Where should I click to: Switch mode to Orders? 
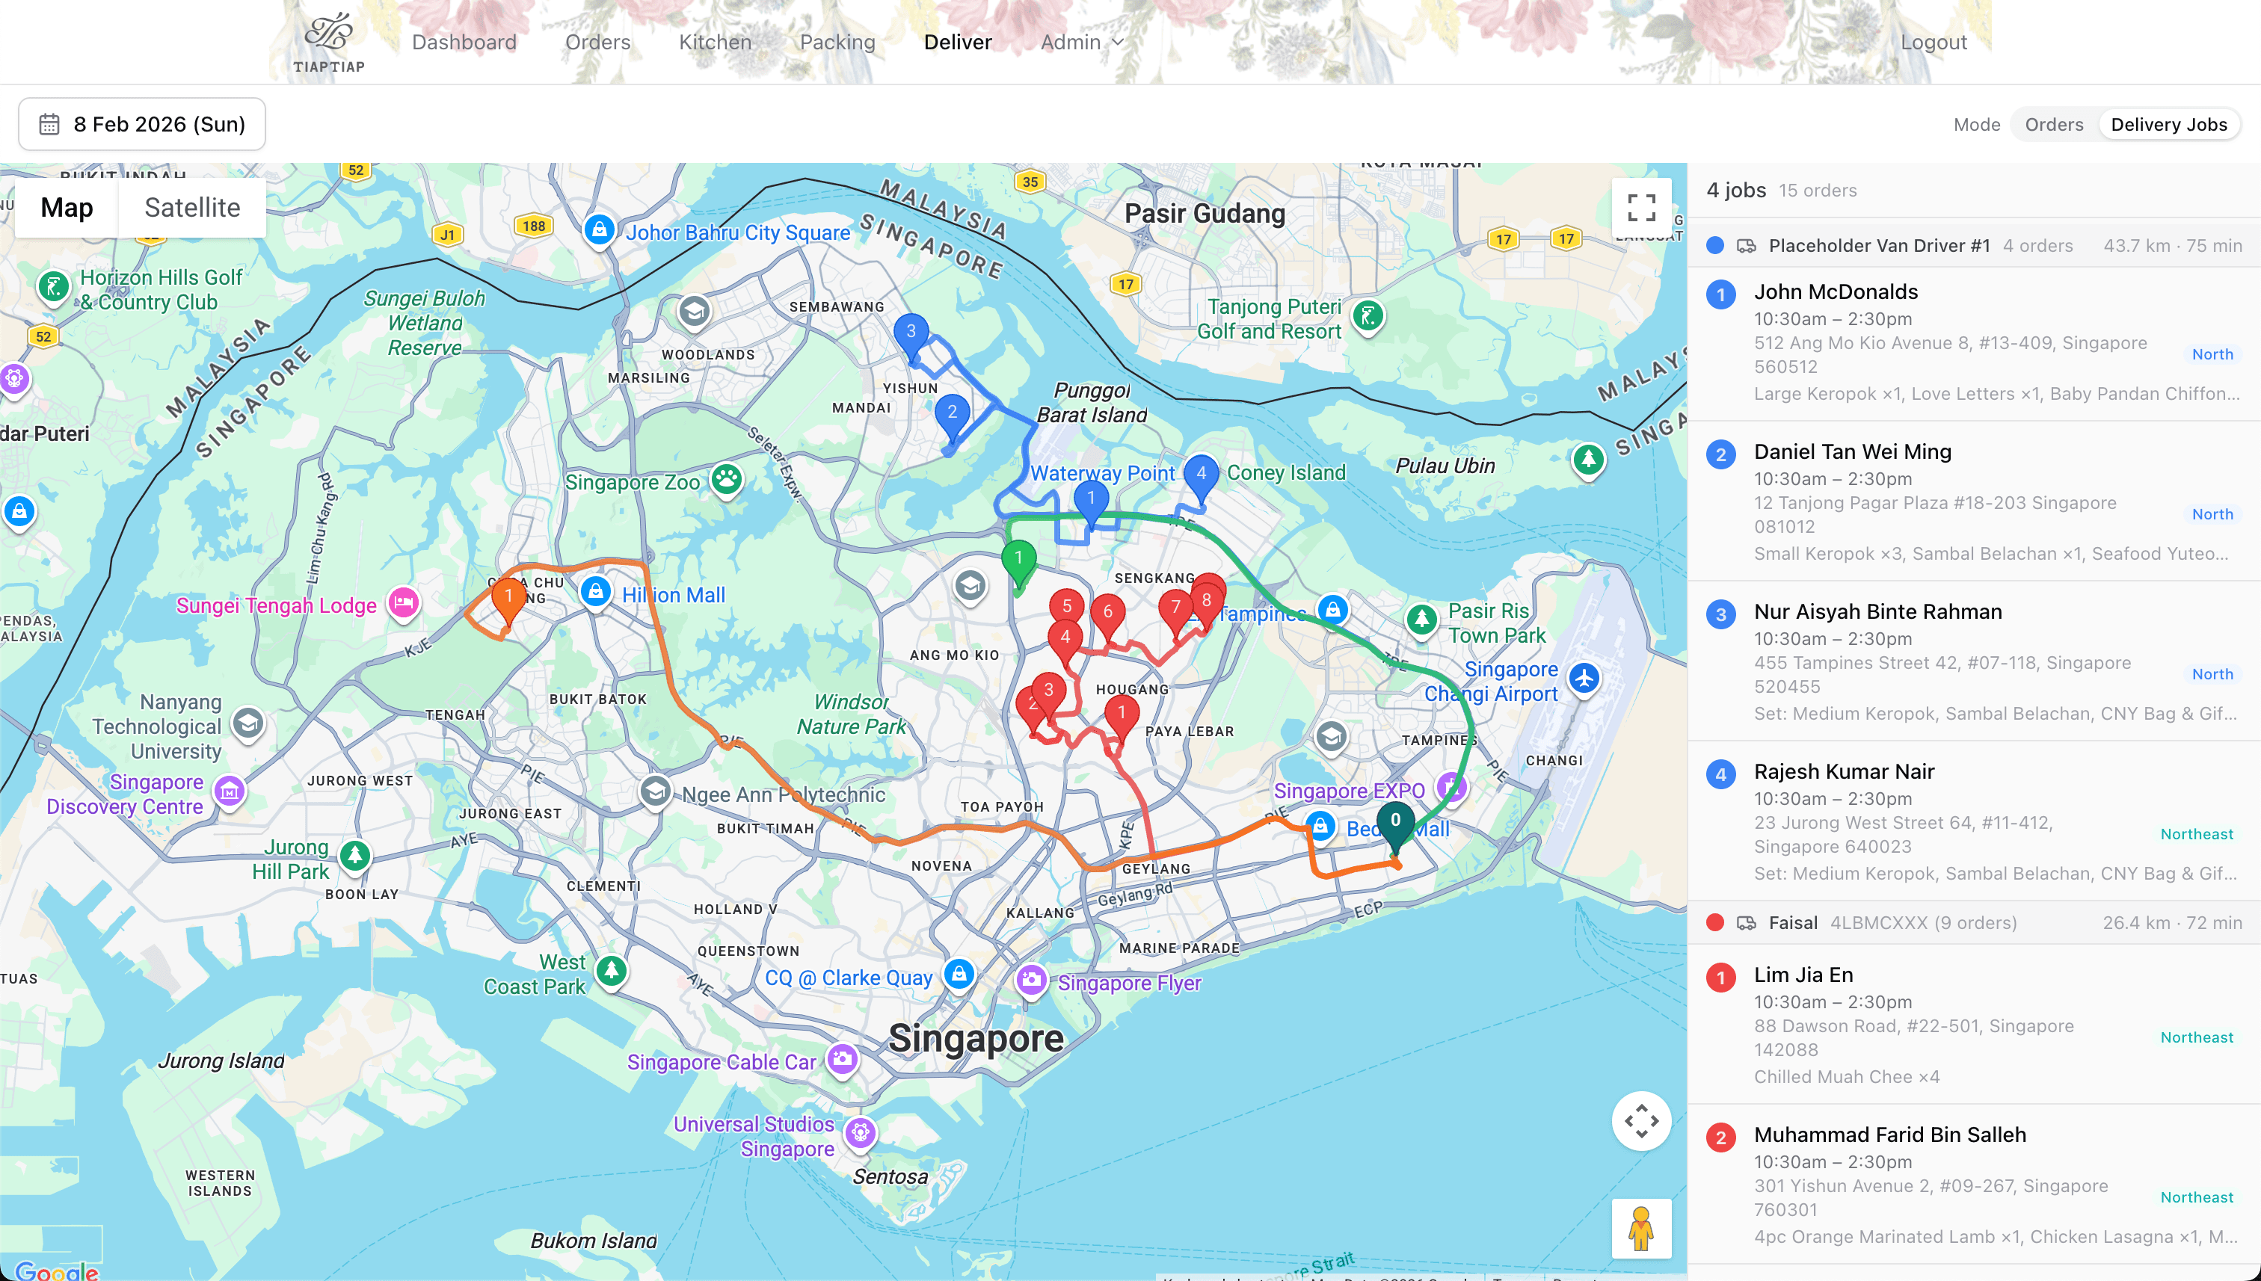pyautogui.click(x=2053, y=124)
